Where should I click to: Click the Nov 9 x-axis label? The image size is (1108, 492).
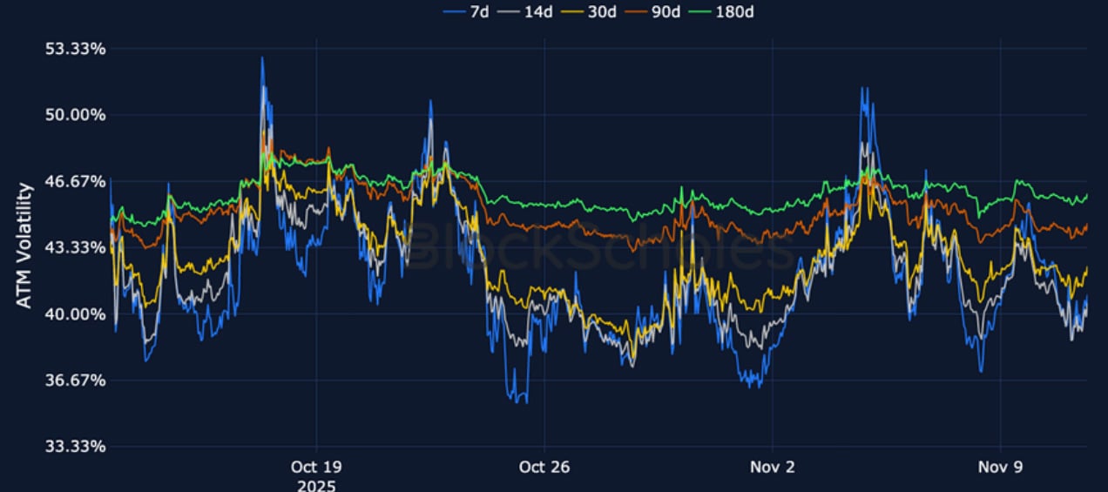[1000, 468]
